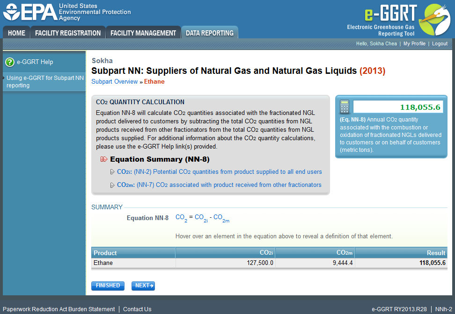Click the Result column header
Image resolution: width=455 pixels, height=314 pixels.
click(x=401, y=253)
